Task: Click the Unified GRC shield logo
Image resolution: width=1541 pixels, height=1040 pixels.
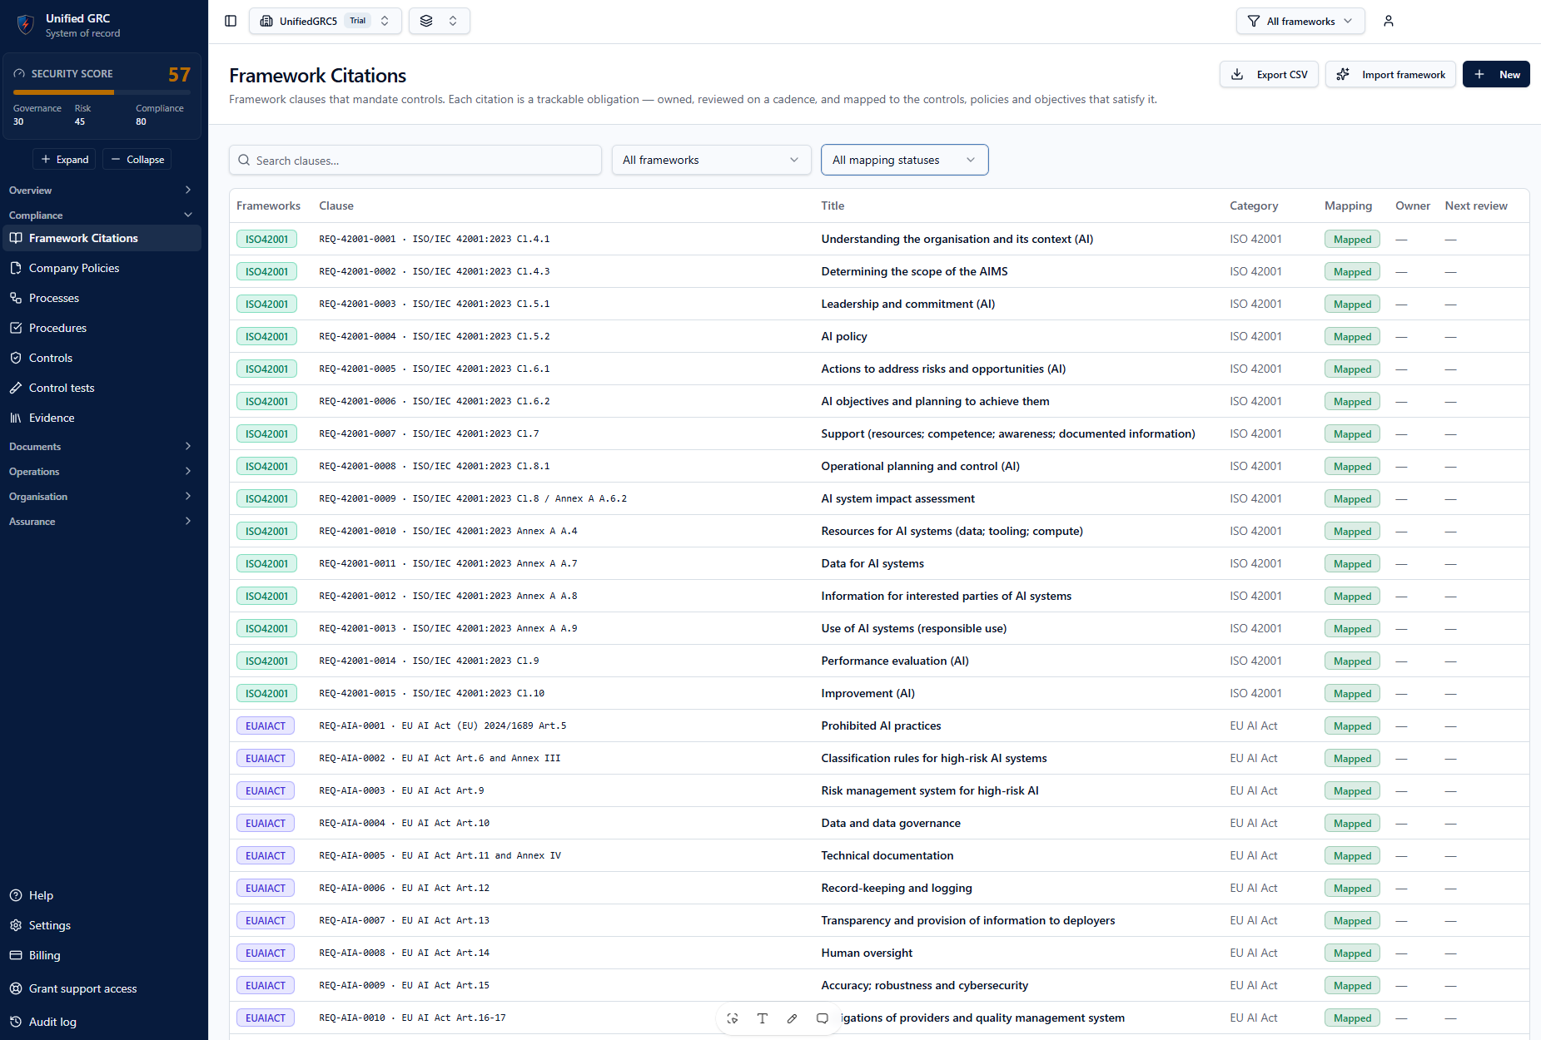Action: tap(26, 25)
